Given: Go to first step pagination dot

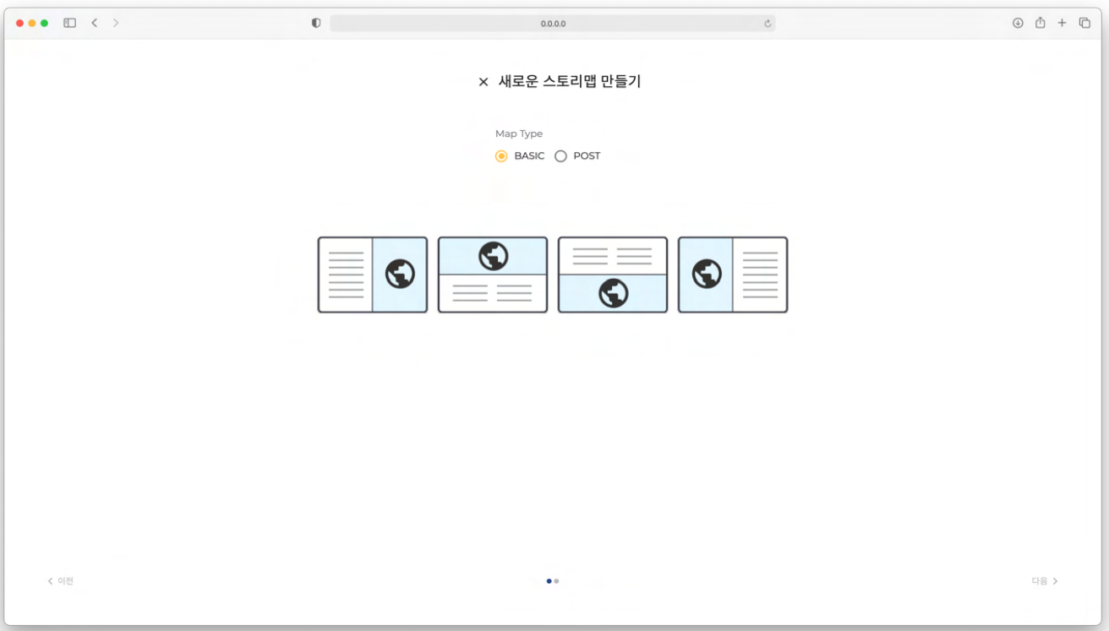Looking at the screenshot, I should point(549,581).
